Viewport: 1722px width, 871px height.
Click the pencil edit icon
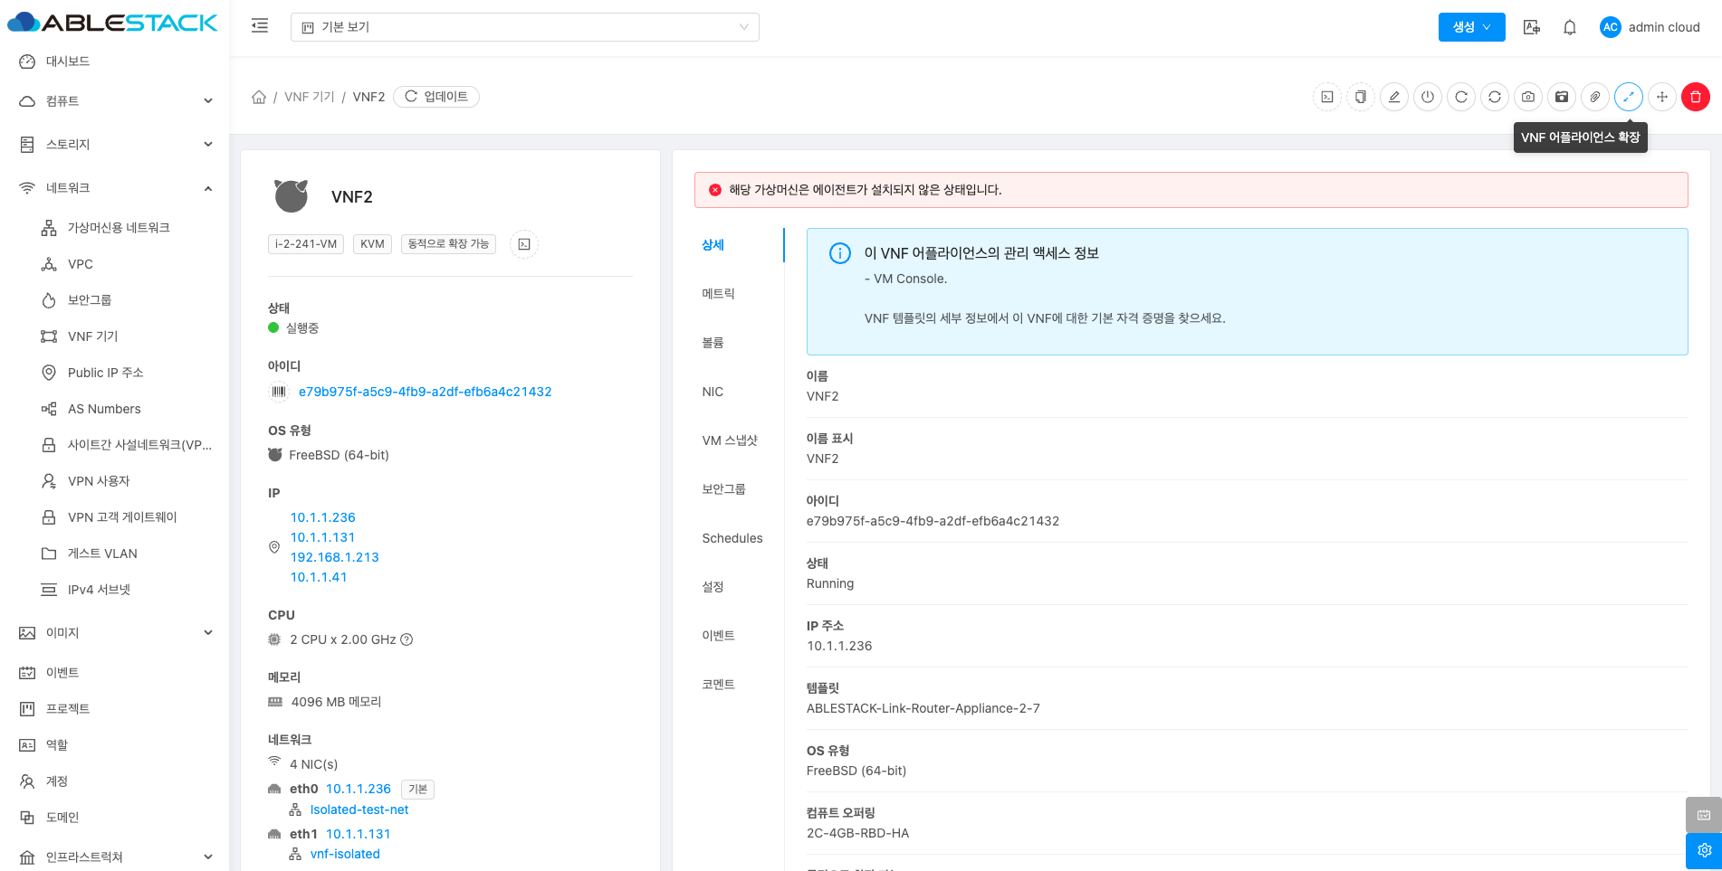click(x=1394, y=97)
